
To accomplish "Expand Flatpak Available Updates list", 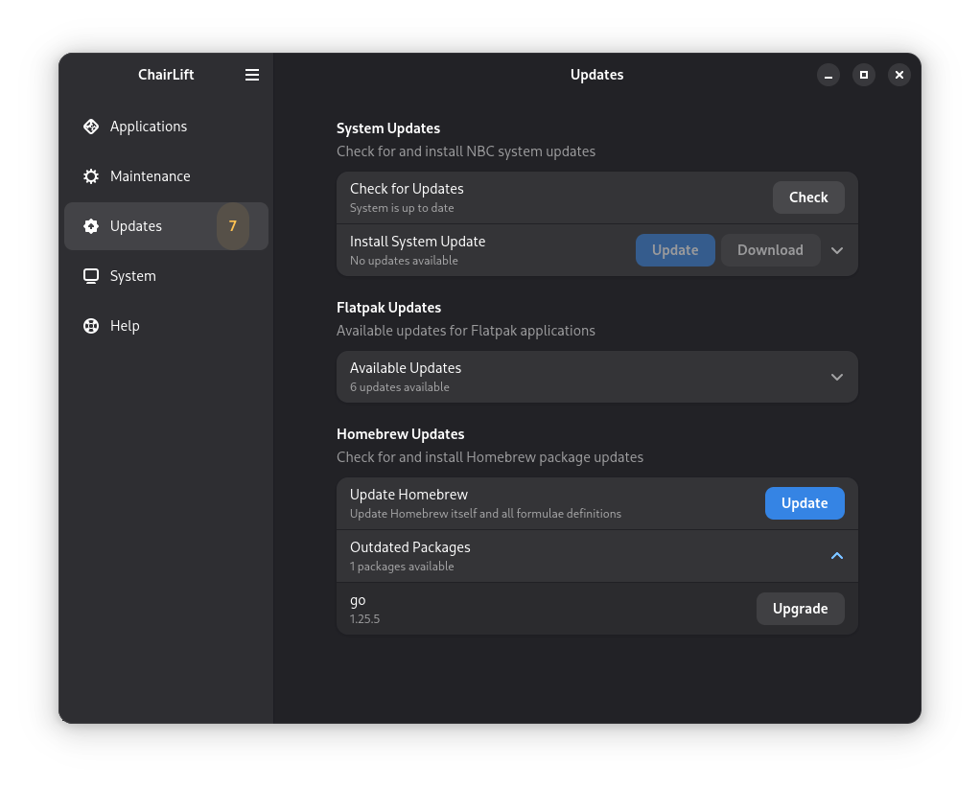I will click(837, 377).
